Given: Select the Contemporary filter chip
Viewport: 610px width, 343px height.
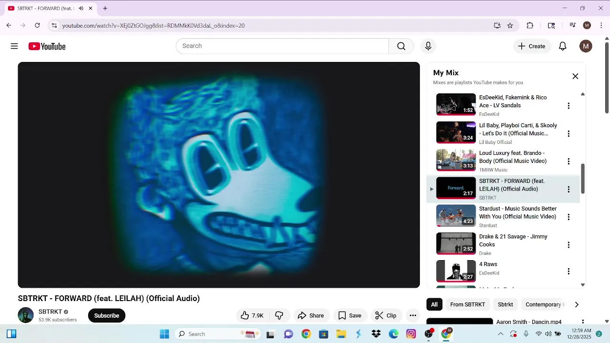Looking at the screenshot, I should coord(543,304).
